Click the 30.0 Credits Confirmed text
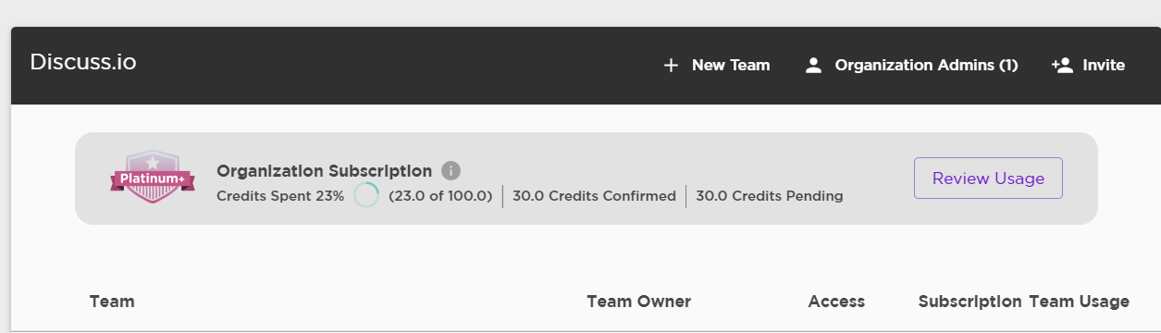Viewport: 1161px width, 333px height. coord(594,196)
